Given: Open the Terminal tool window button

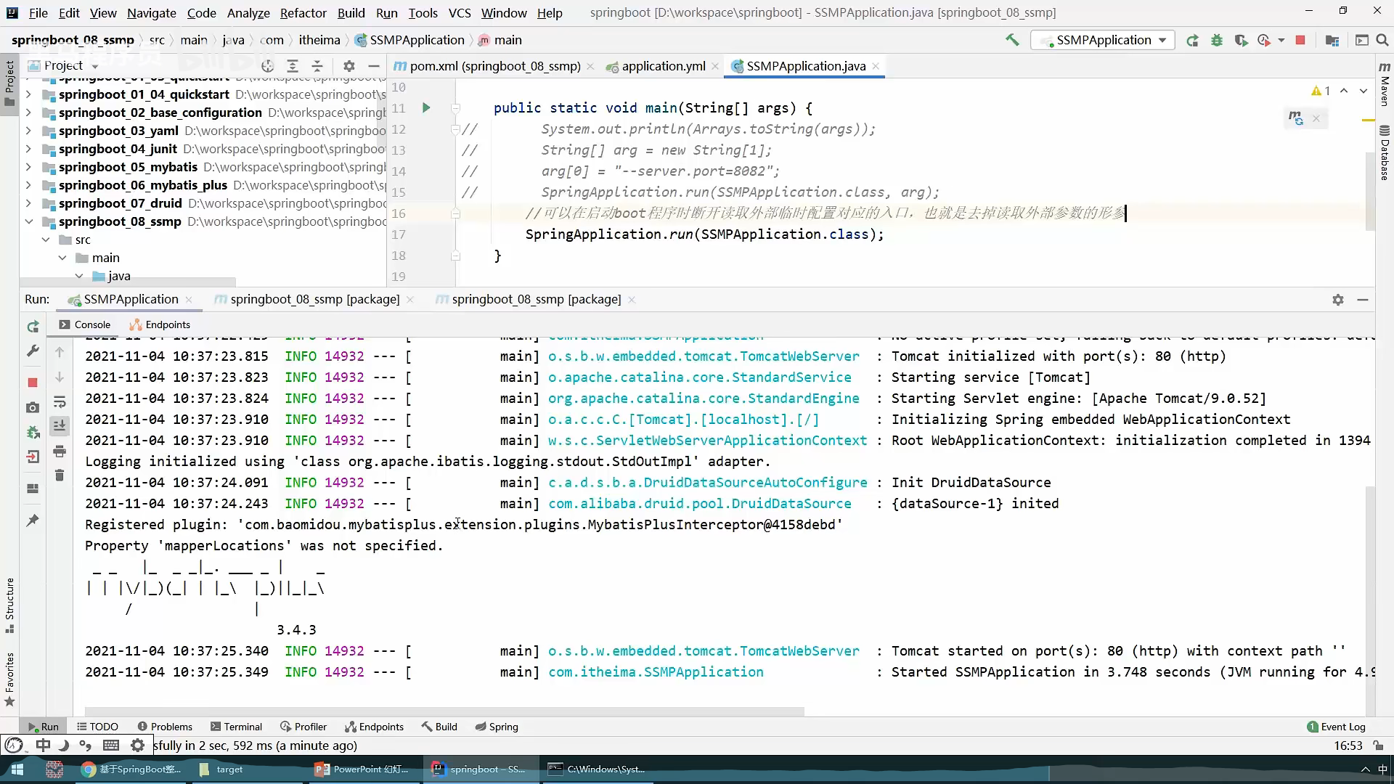Looking at the screenshot, I should tap(236, 727).
